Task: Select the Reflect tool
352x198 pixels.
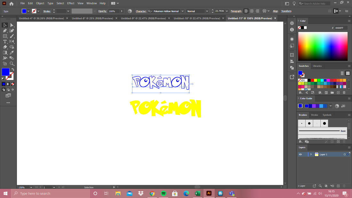Action: coord(12,42)
